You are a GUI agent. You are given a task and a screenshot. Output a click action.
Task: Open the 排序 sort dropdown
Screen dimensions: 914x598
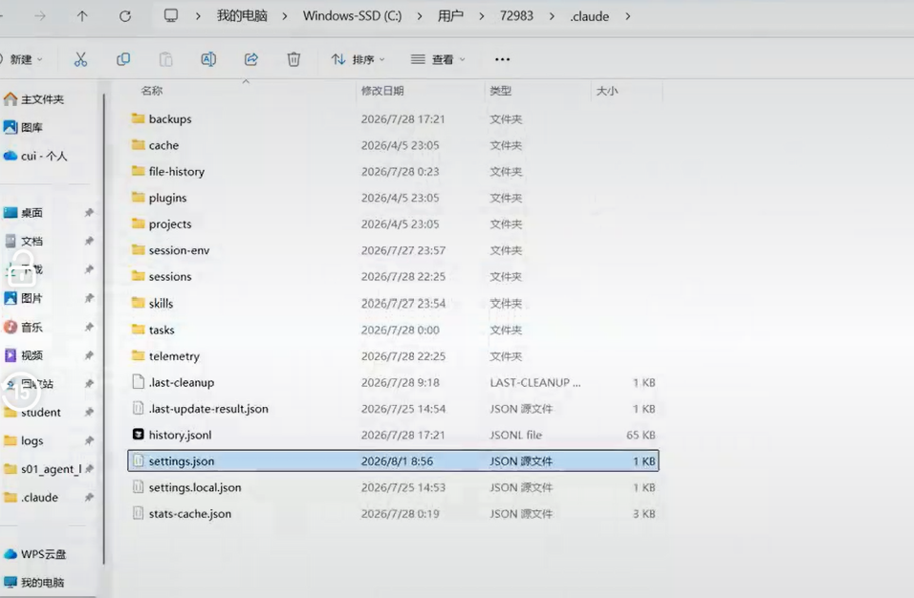(x=358, y=59)
